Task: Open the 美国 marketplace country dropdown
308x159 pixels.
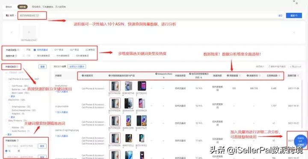Action: 11,15
